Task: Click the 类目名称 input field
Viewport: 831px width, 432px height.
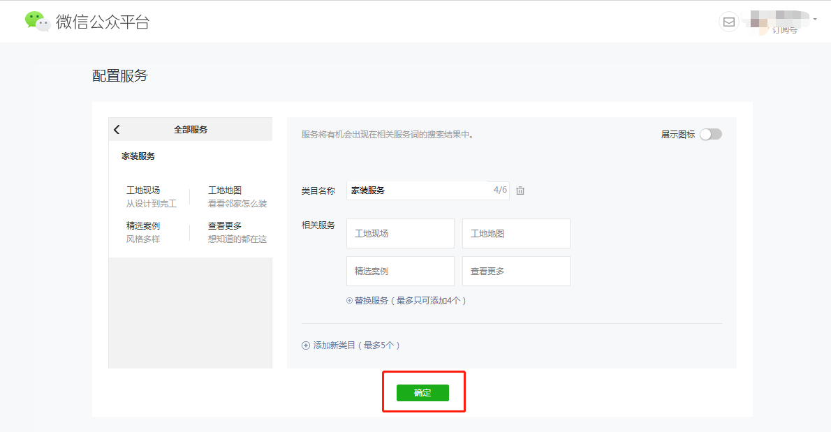Action: [427, 191]
